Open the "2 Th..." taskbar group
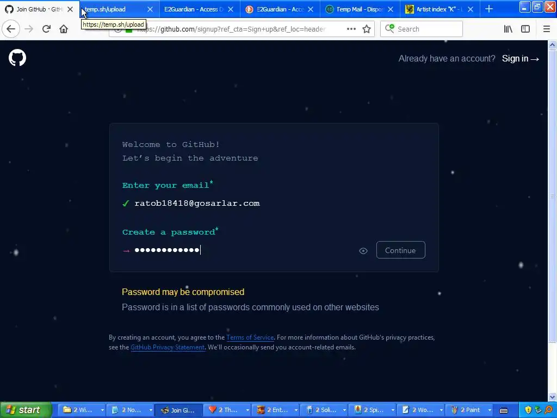Image resolution: width=557 pixels, height=418 pixels. coord(228,410)
